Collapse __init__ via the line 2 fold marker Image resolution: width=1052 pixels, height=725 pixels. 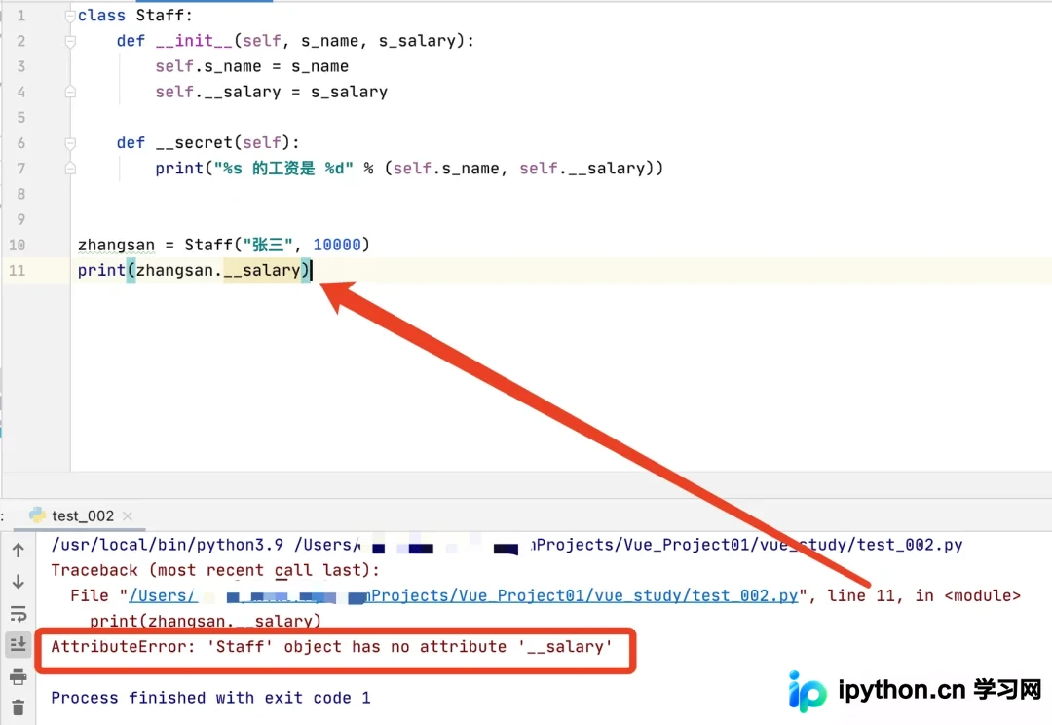70,41
